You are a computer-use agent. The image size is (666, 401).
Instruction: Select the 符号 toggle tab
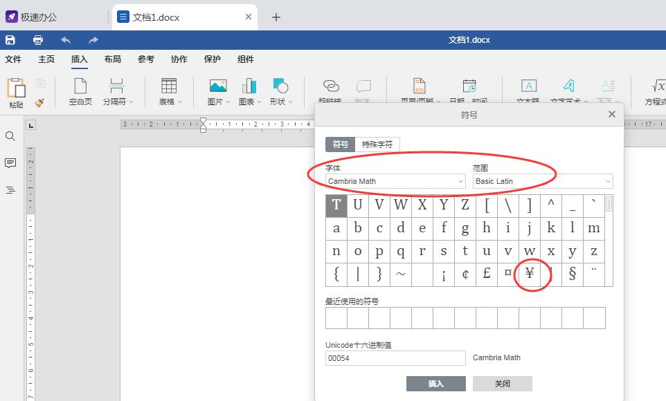pos(340,144)
